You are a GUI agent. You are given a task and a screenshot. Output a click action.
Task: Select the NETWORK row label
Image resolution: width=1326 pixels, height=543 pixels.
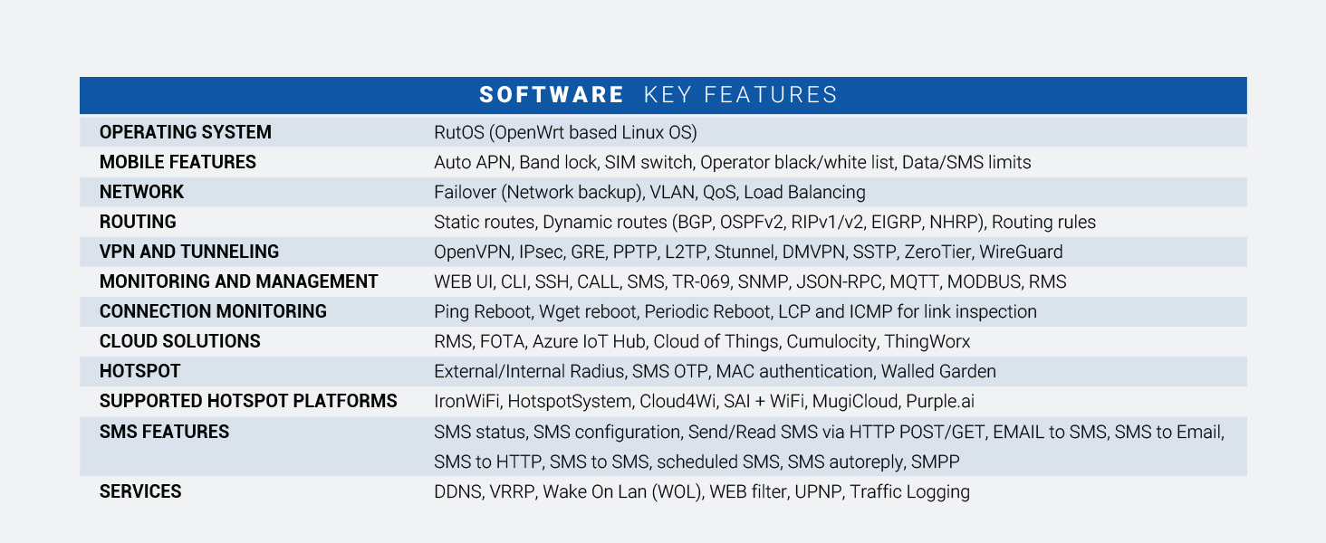coord(141,192)
